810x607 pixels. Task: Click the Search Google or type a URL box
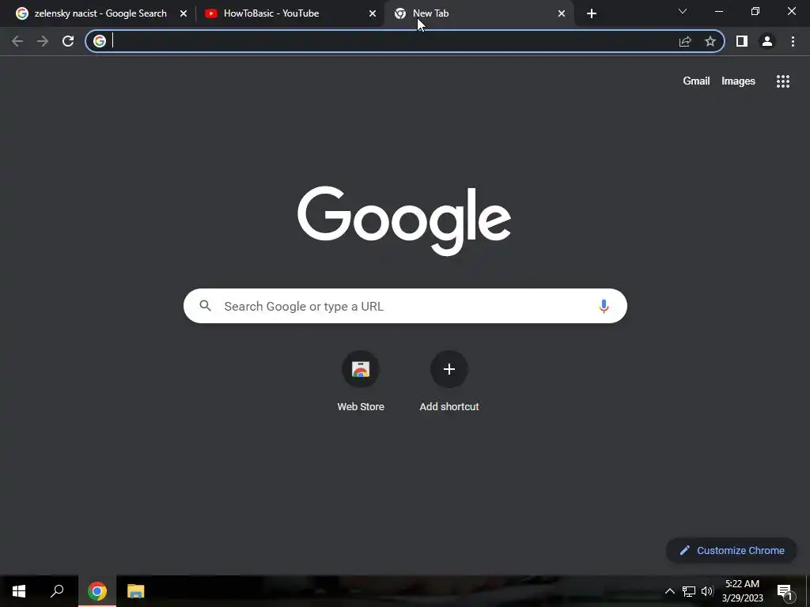tap(405, 306)
